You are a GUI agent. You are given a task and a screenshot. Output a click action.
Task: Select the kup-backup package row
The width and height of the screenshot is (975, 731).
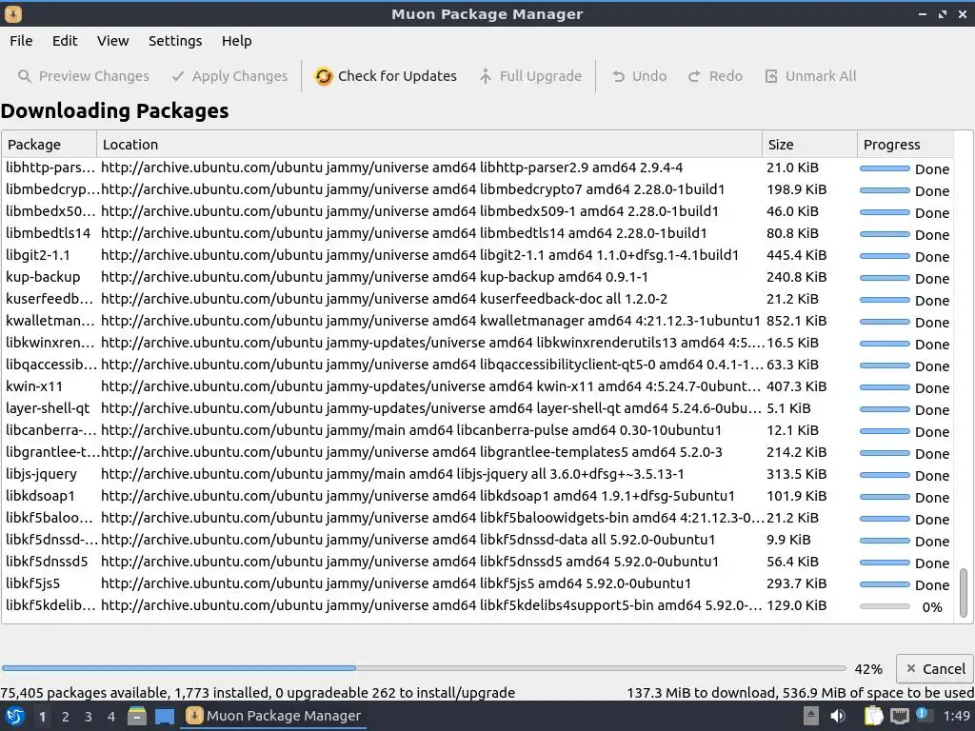tap(478, 277)
